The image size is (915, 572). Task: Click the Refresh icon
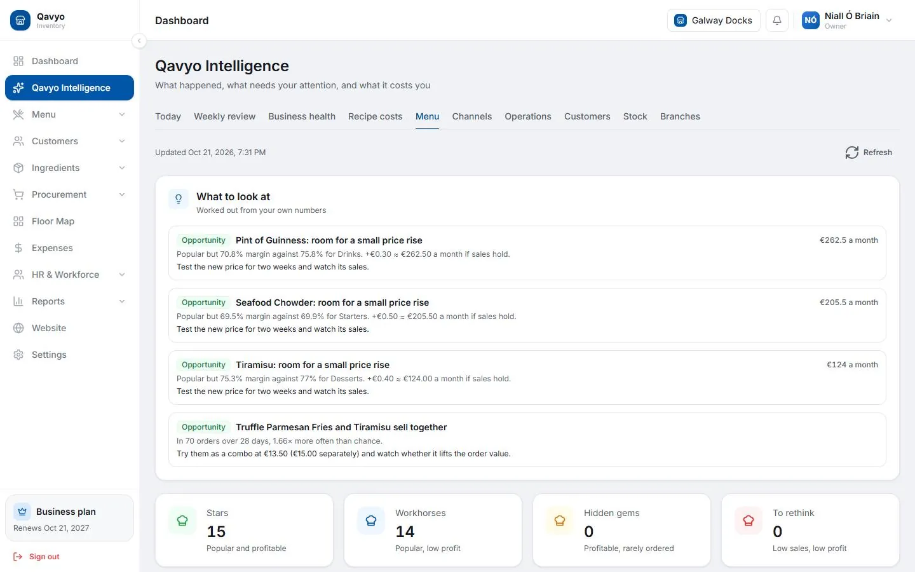point(852,153)
